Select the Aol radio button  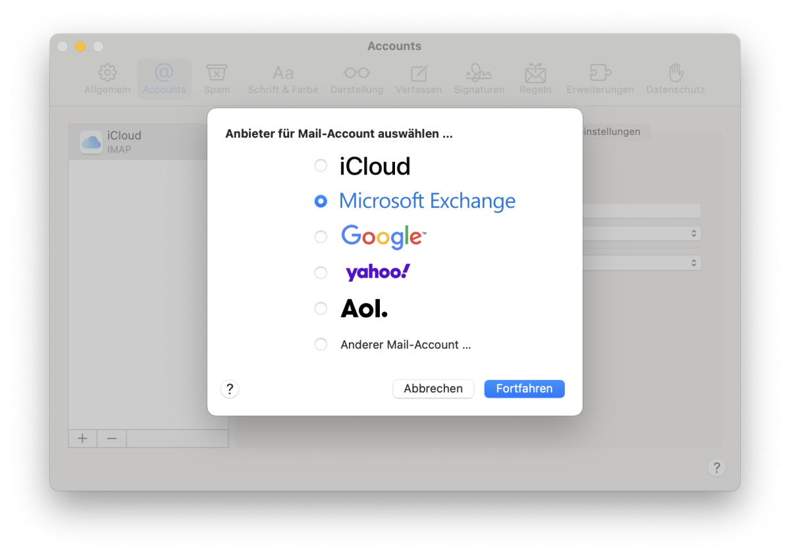(321, 308)
